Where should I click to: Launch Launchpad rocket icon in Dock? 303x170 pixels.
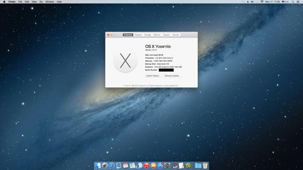pyautogui.click(x=105, y=165)
